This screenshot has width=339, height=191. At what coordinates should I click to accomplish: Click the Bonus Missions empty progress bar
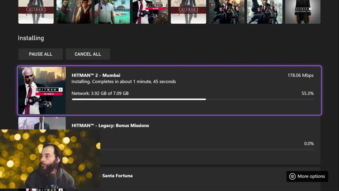pyautogui.click(x=207, y=150)
